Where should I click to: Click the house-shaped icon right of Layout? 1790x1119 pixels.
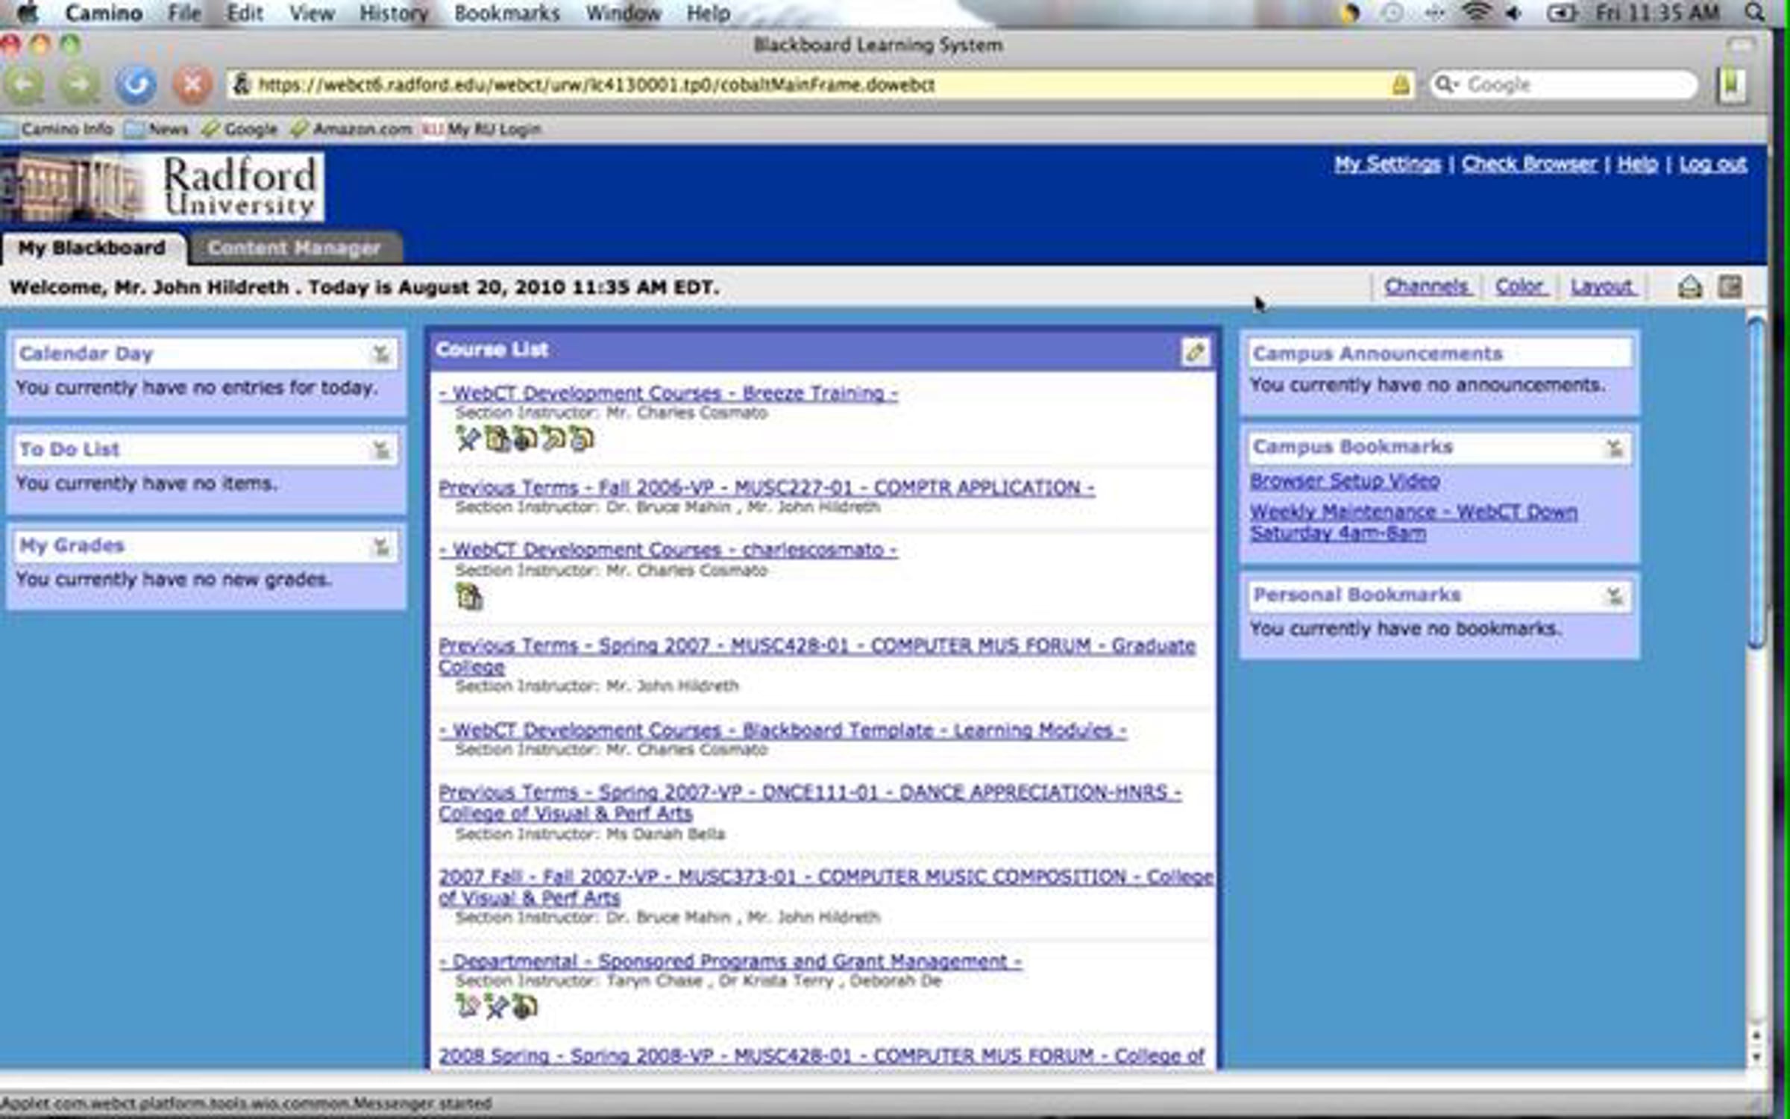(x=1690, y=287)
